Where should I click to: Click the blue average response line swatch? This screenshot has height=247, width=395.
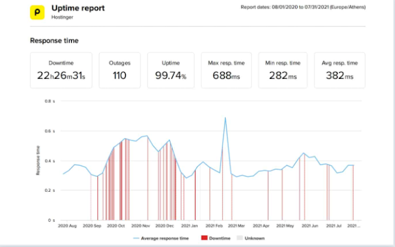pyautogui.click(x=136, y=238)
